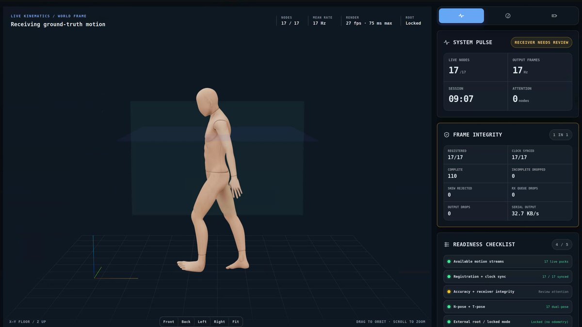
Task: Click the 1 IN 1 badge
Action: pyautogui.click(x=561, y=135)
